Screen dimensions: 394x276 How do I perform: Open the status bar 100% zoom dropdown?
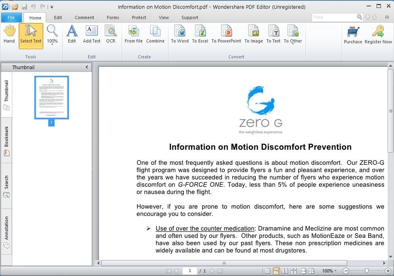point(329,271)
